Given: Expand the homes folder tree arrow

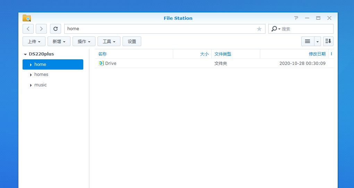Looking at the screenshot, I should tap(31, 75).
